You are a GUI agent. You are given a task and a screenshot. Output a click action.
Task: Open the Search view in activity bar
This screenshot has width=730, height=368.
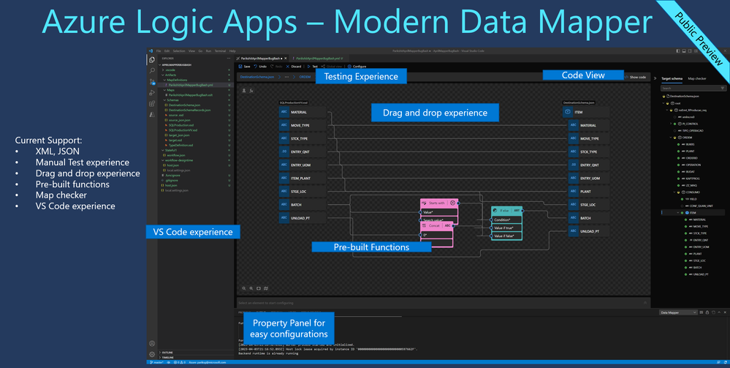(x=152, y=71)
